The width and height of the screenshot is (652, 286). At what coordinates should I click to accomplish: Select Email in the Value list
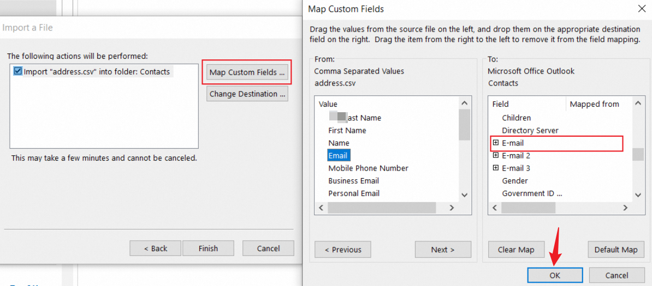pos(338,155)
